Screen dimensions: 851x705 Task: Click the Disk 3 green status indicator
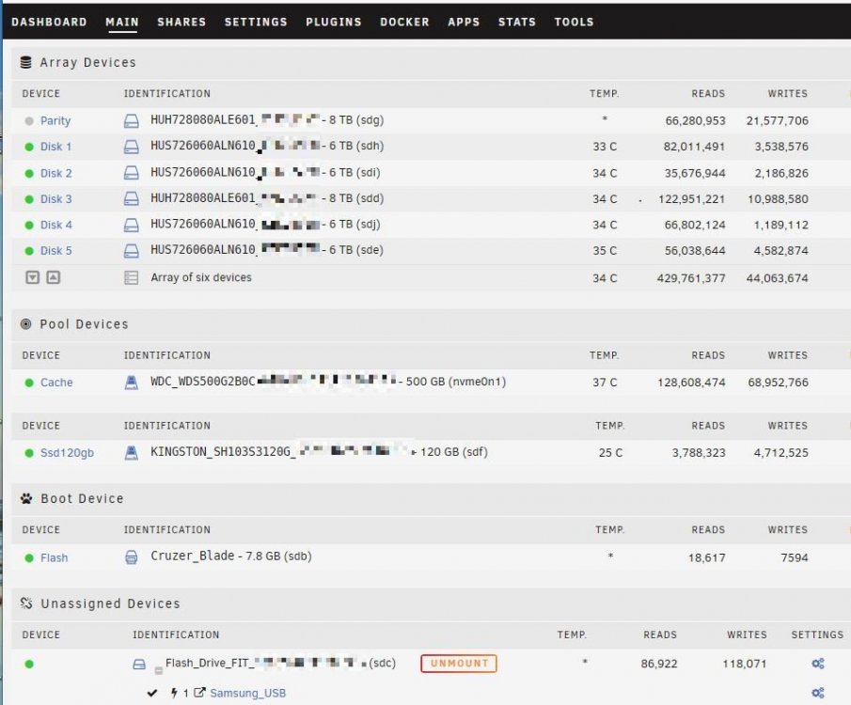pyautogui.click(x=29, y=199)
